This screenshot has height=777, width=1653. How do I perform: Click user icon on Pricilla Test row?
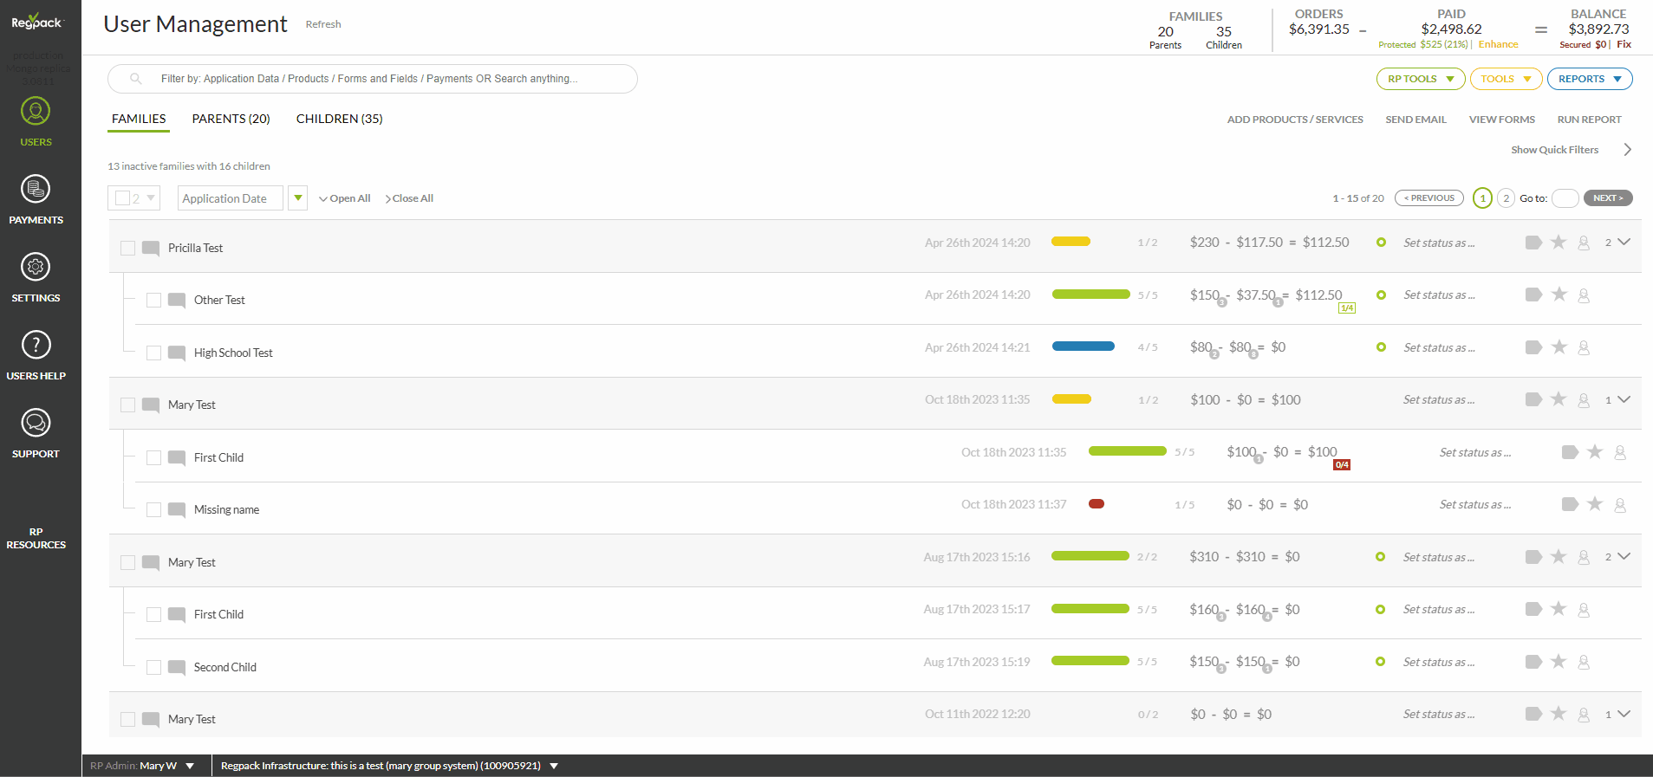point(1584,243)
